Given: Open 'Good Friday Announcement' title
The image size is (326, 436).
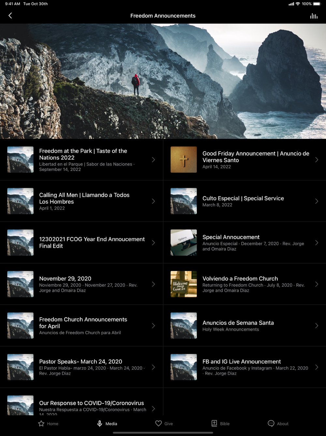Looking at the screenshot, I should [x=256, y=157].
